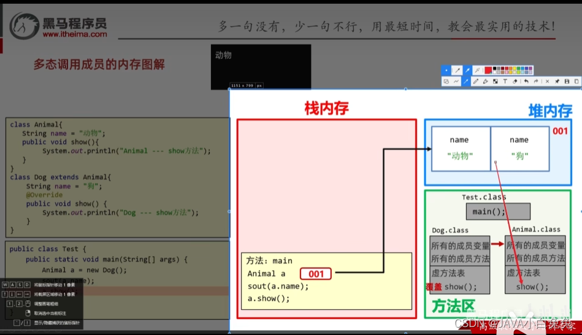Select the eraser tool
582x335 pixels.
[515, 81]
